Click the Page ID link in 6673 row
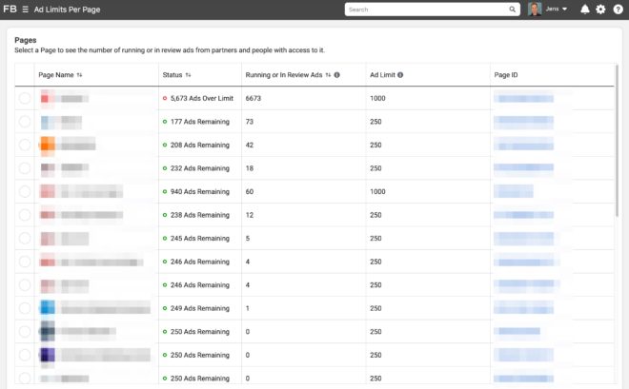Viewport: 629px width, 389px height. (x=523, y=98)
